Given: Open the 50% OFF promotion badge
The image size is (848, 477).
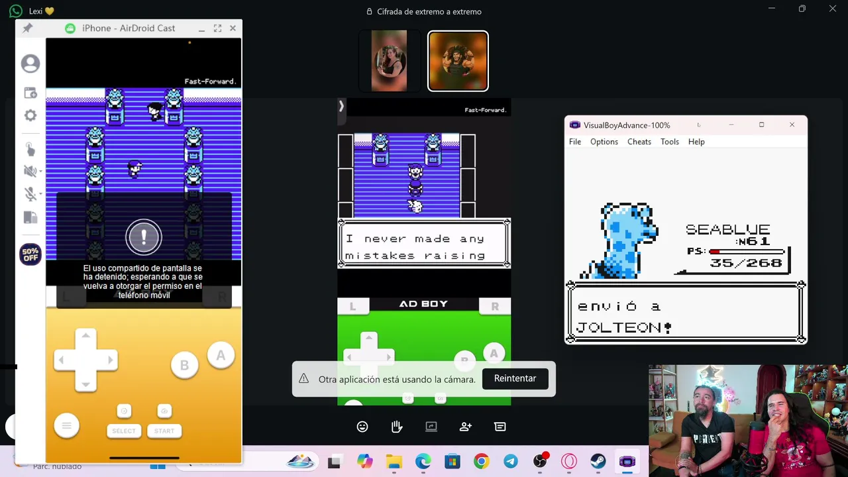Looking at the screenshot, I should (x=30, y=254).
